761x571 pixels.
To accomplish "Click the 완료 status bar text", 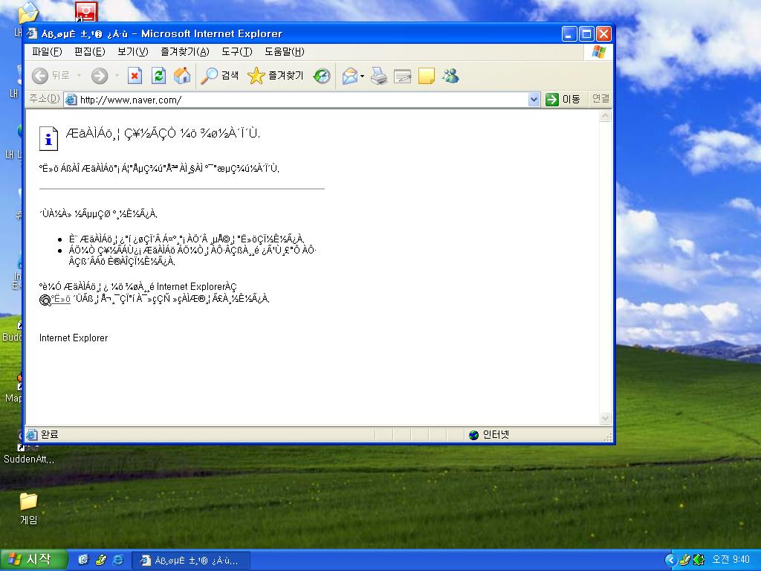I will click(x=50, y=434).
